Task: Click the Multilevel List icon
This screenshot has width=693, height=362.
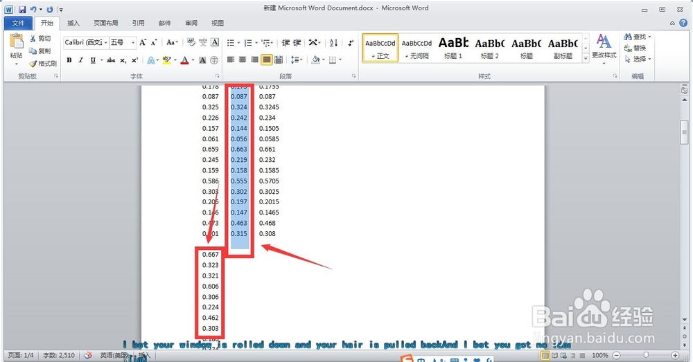Action: [x=265, y=43]
